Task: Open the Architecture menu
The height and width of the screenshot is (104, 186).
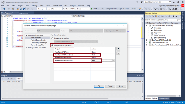Action: click(x=57, y=5)
